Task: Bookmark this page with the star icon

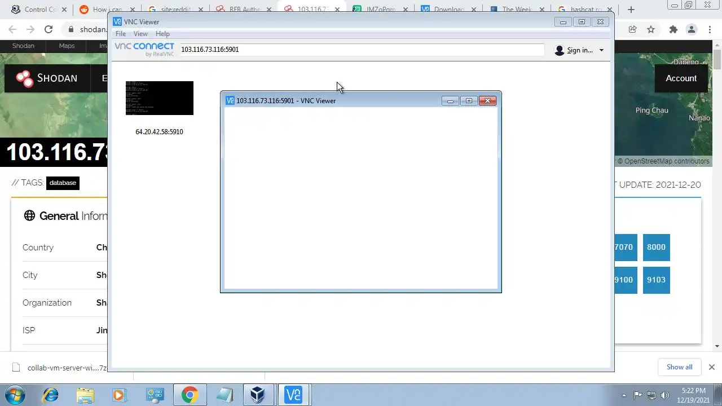Action: (x=651, y=29)
